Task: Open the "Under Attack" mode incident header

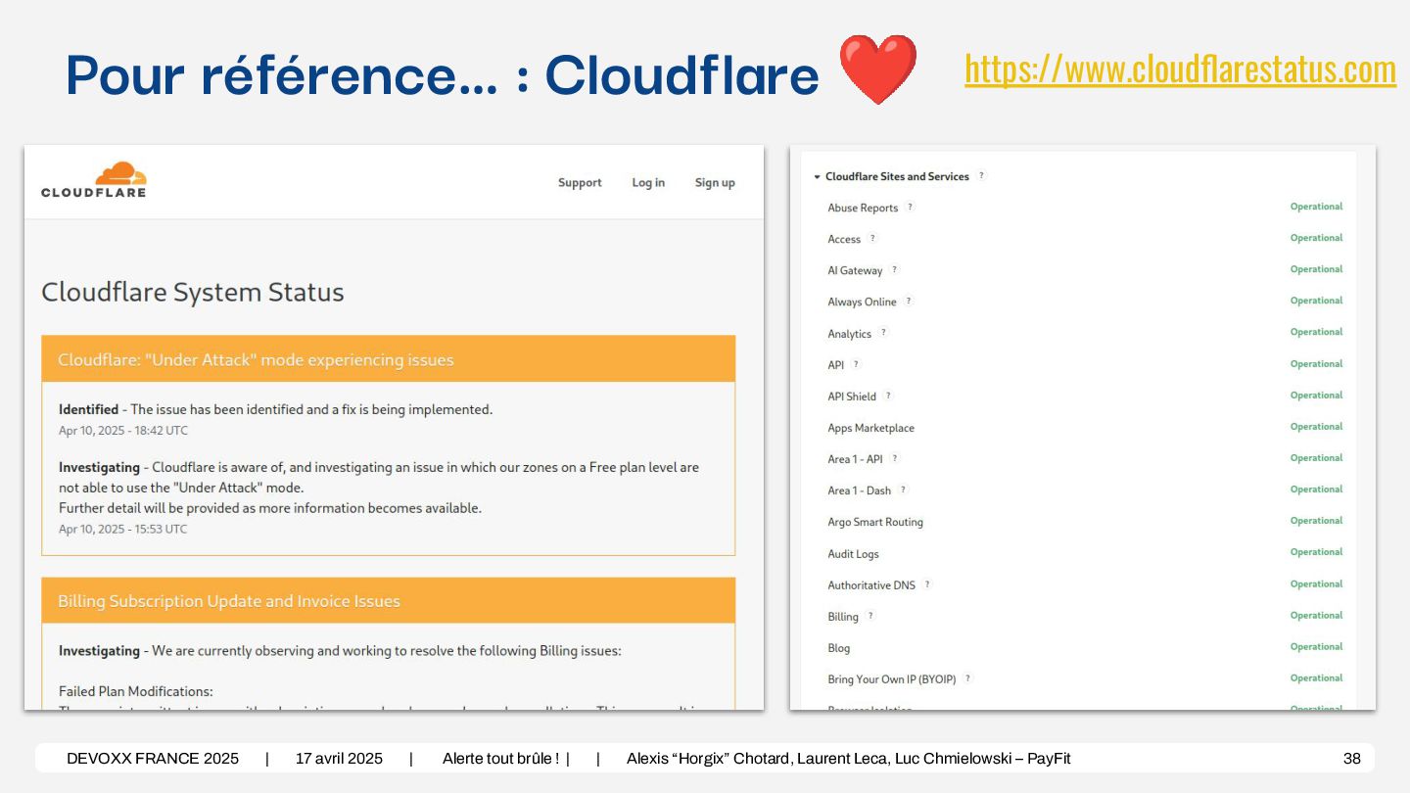Action: click(389, 359)
